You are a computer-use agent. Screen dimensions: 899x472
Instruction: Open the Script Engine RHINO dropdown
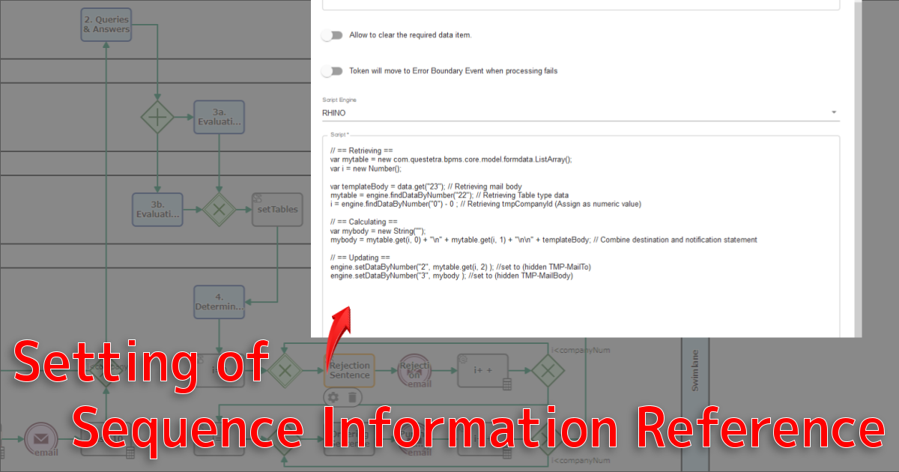[577, 112]
